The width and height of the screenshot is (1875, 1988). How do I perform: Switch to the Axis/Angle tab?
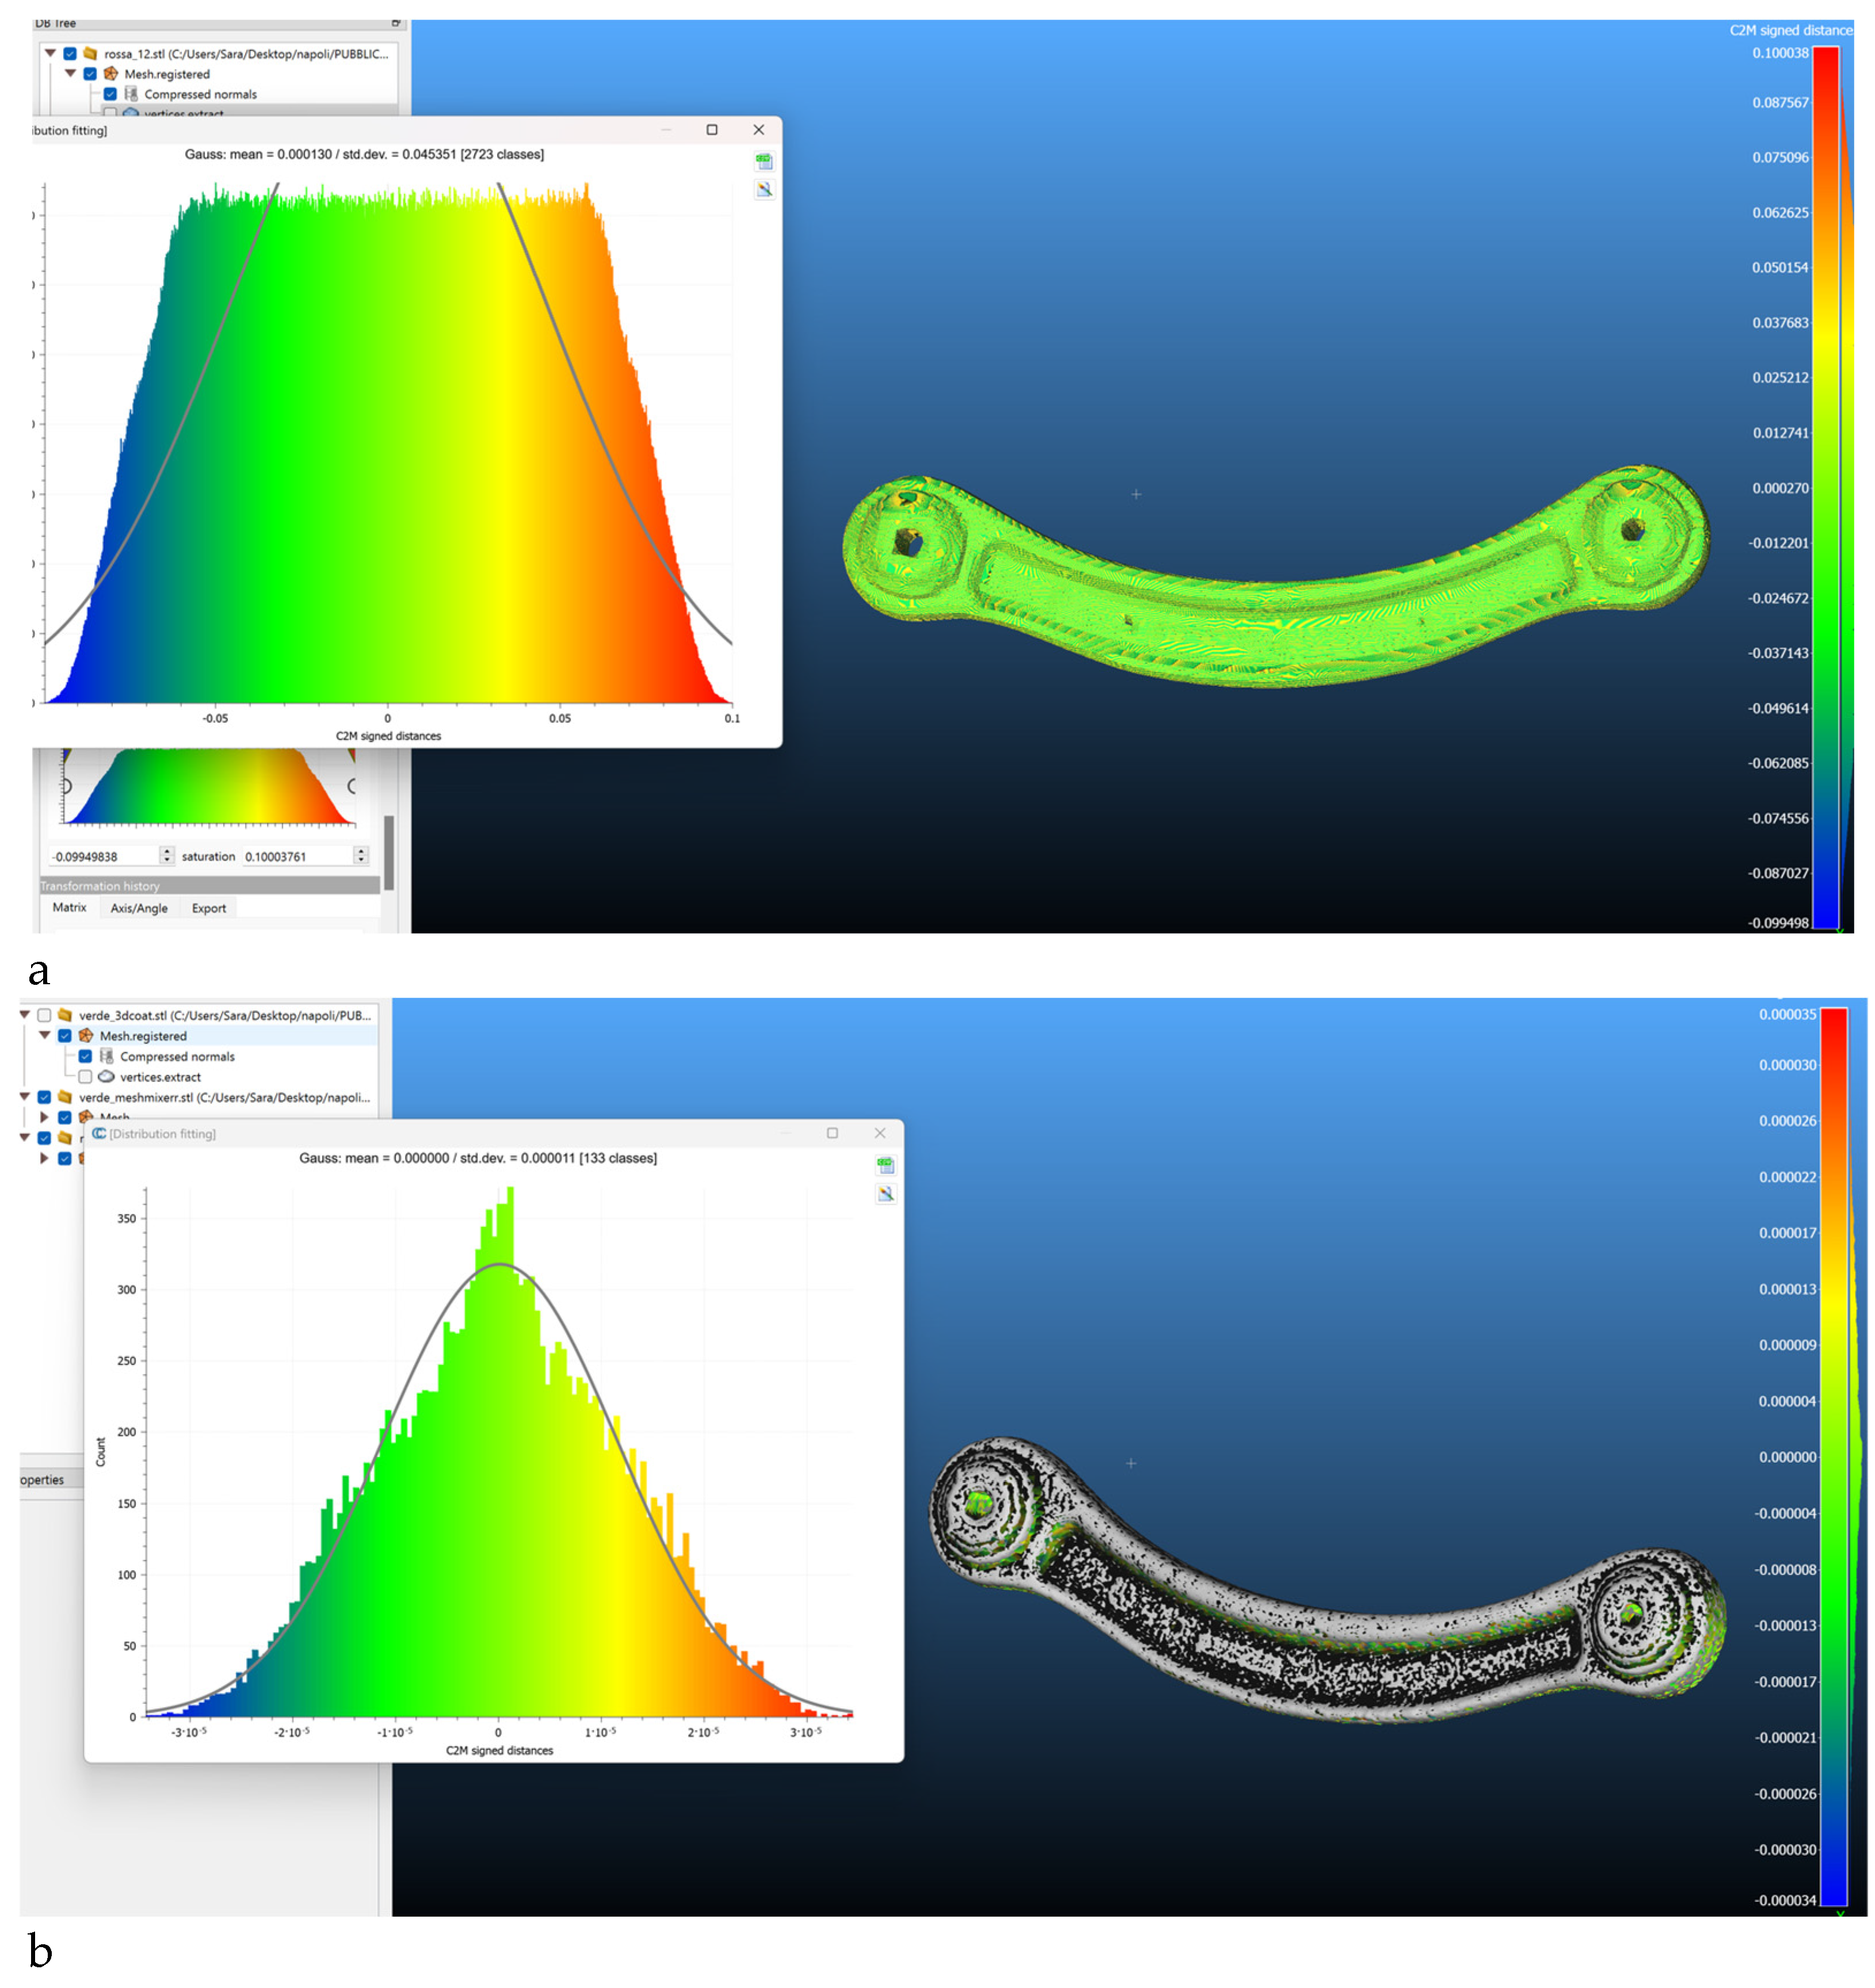(139, 908)
